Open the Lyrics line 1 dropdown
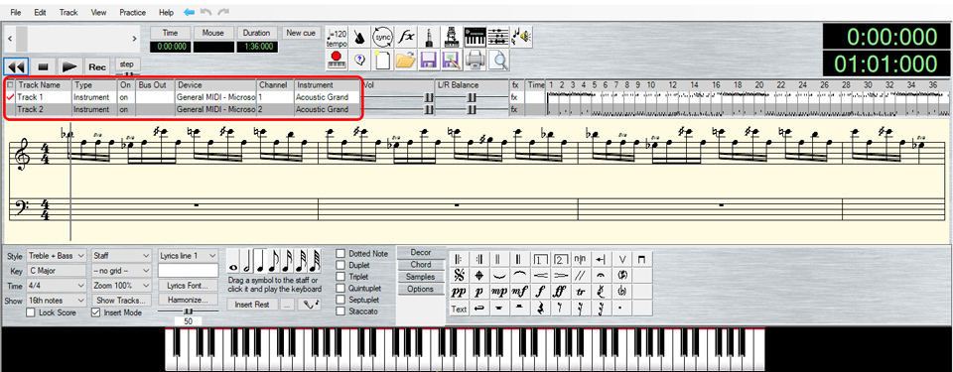Image resolution: width=953 pixels, height=372 pixels. pos(188,256)
